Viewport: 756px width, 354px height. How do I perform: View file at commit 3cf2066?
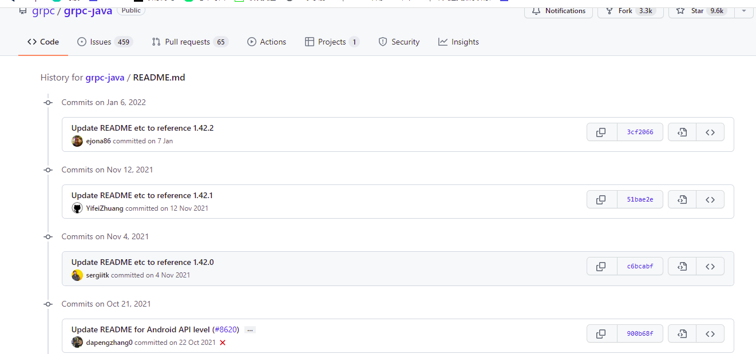click(682, 132)
